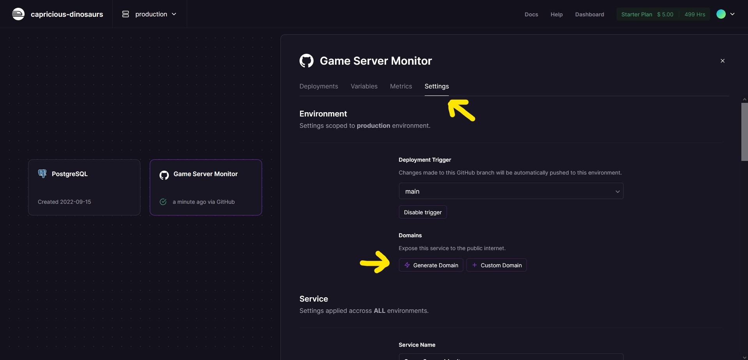View the Metrics tab

click(401, 86)
